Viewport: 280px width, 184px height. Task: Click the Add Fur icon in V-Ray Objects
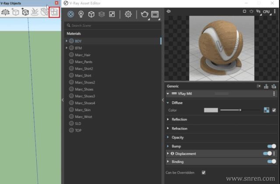click(x=35, y=12)
